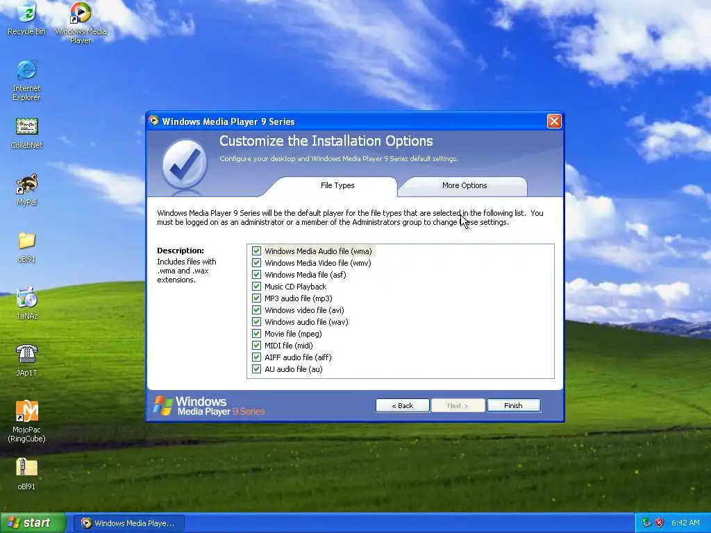Toggle Windows audio file (wav) checkbox
Screen dimensions: 711x533
click(x=257, y=322)
